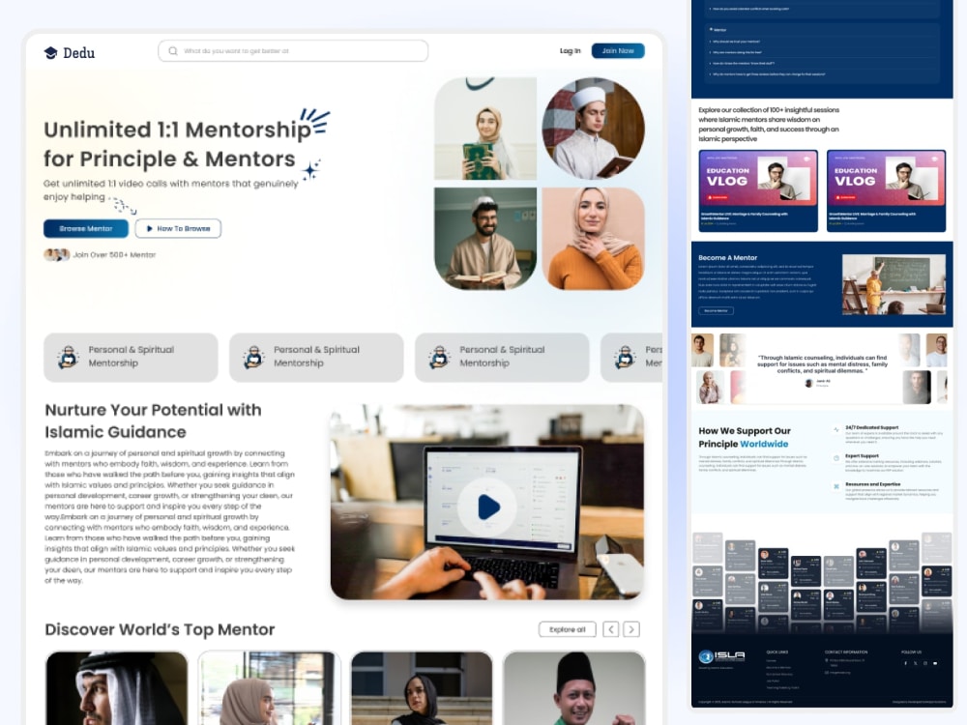
Task: Open the classroom teacher image in Become A Mentor
Action: click(x=894, y=285)
